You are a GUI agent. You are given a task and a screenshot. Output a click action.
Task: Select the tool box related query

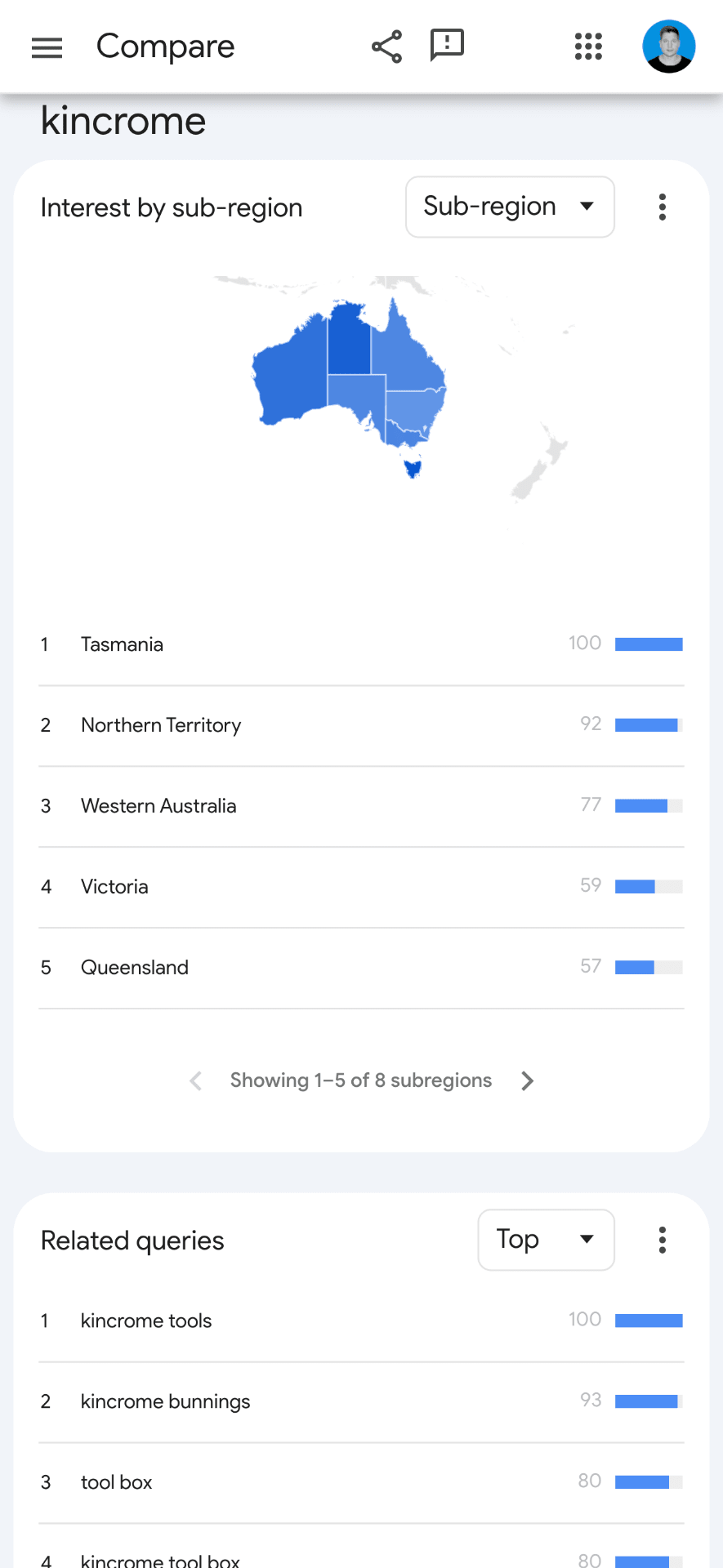[x=361, y=1482]
